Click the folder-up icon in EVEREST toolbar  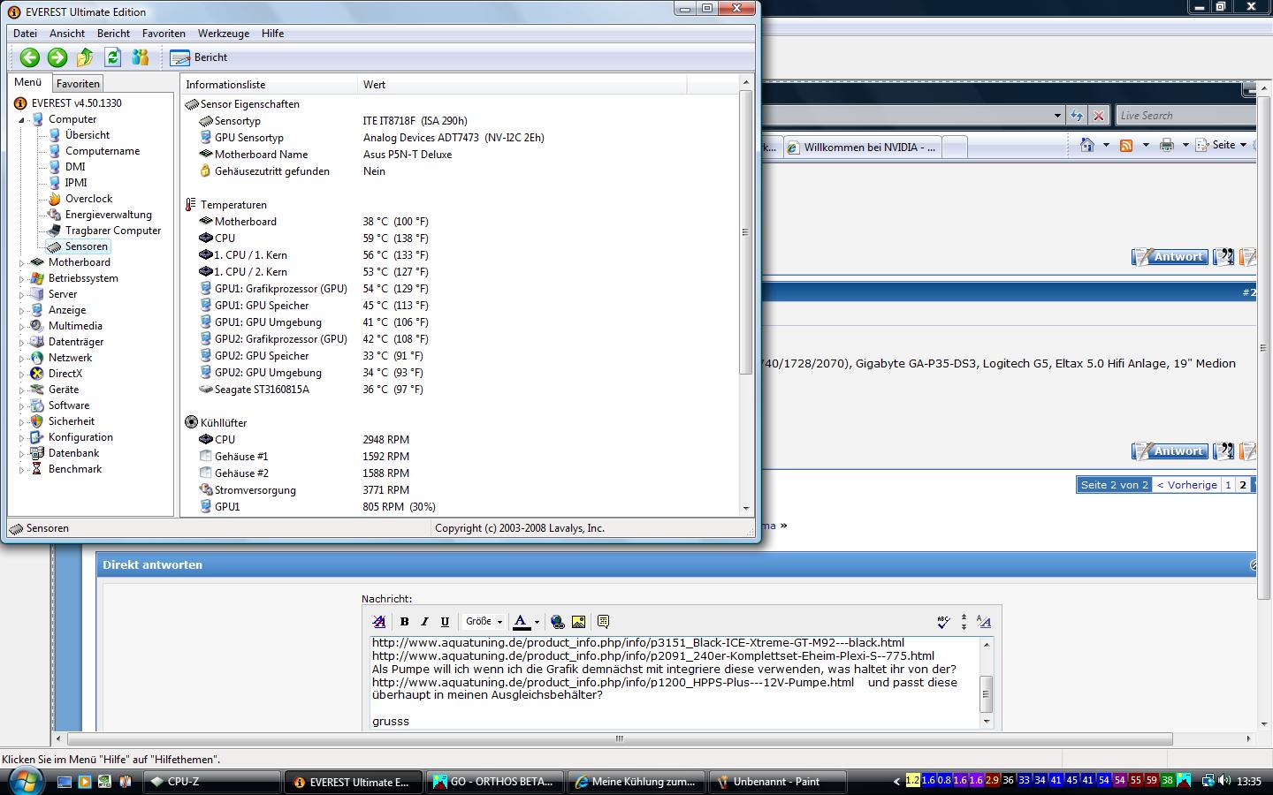[85, 57]
